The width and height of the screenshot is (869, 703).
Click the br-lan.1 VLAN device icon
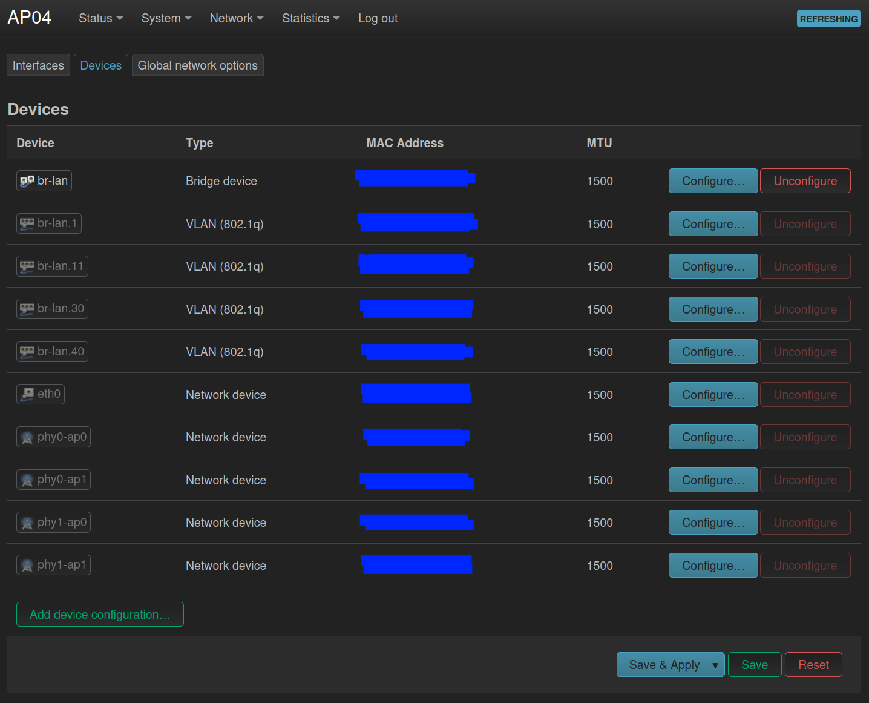pos(27,223)
